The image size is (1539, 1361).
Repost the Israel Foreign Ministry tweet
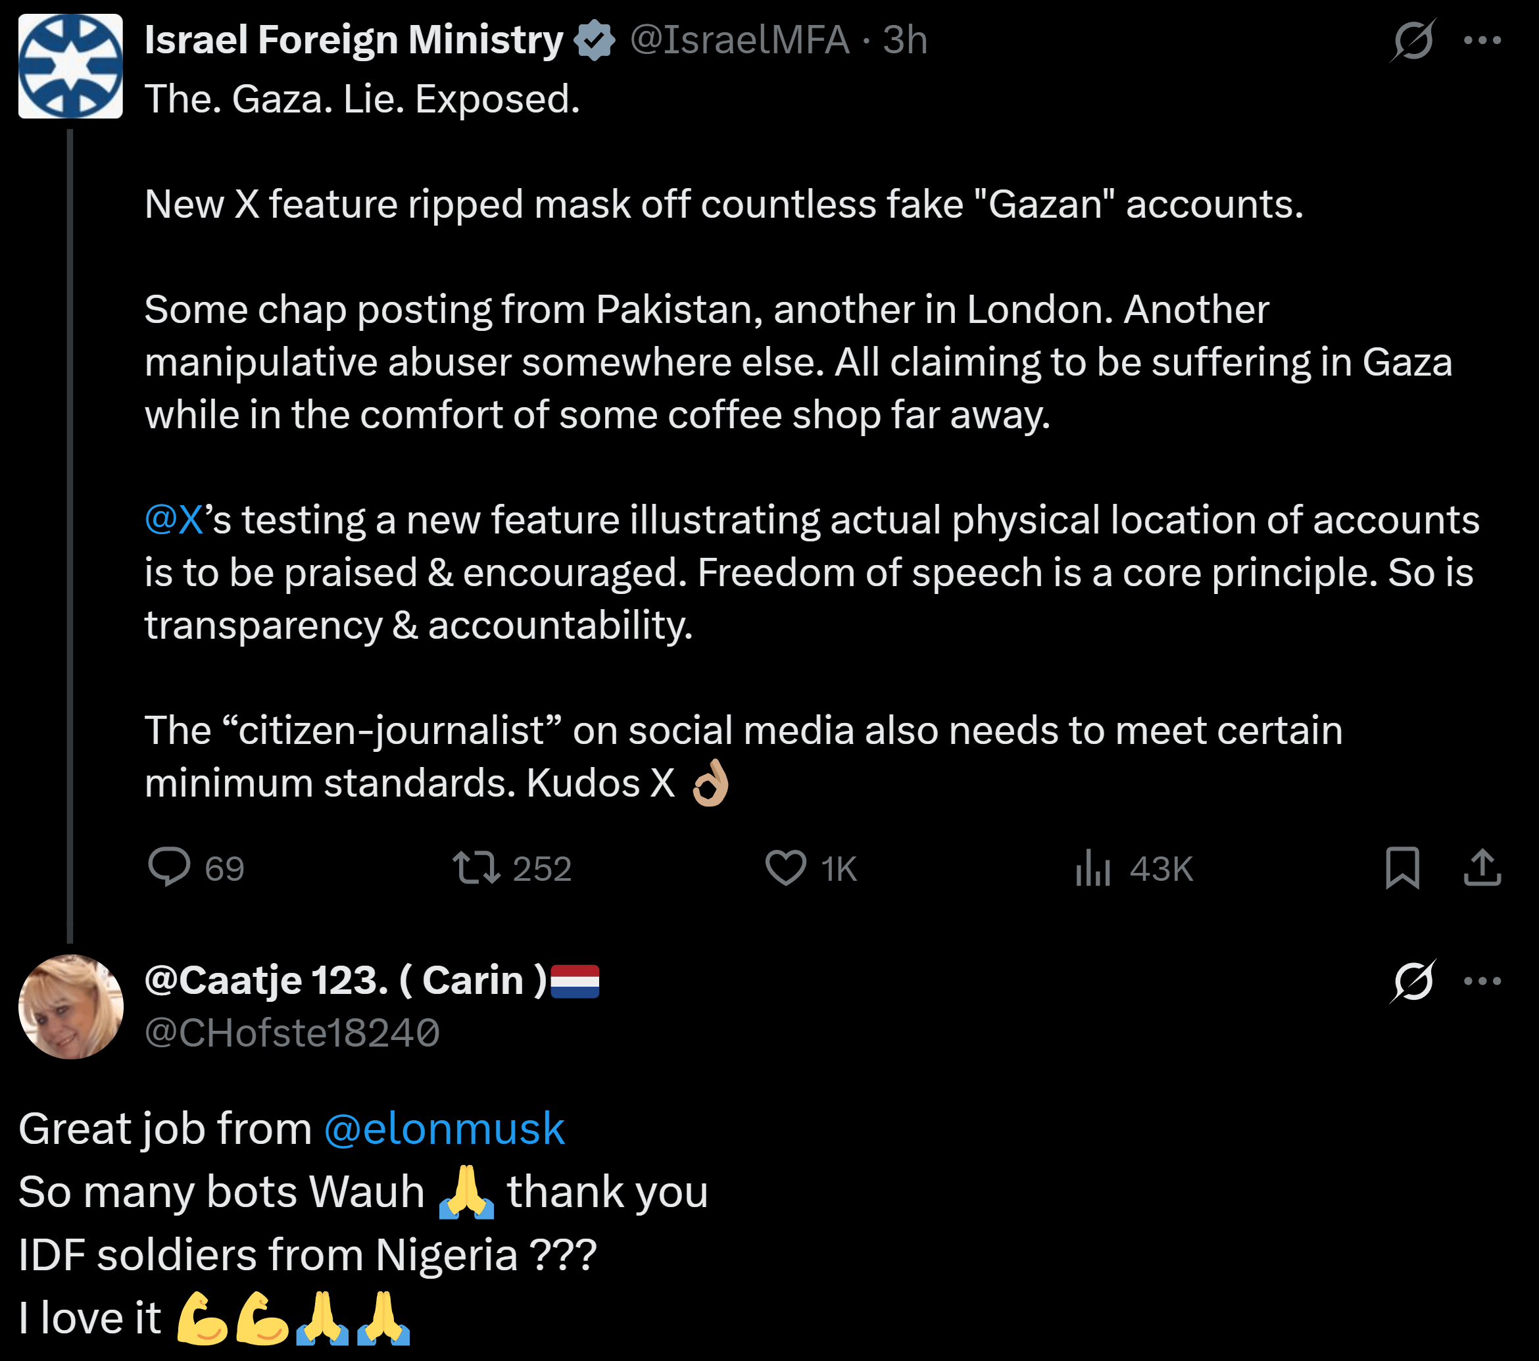click(476, 868)
